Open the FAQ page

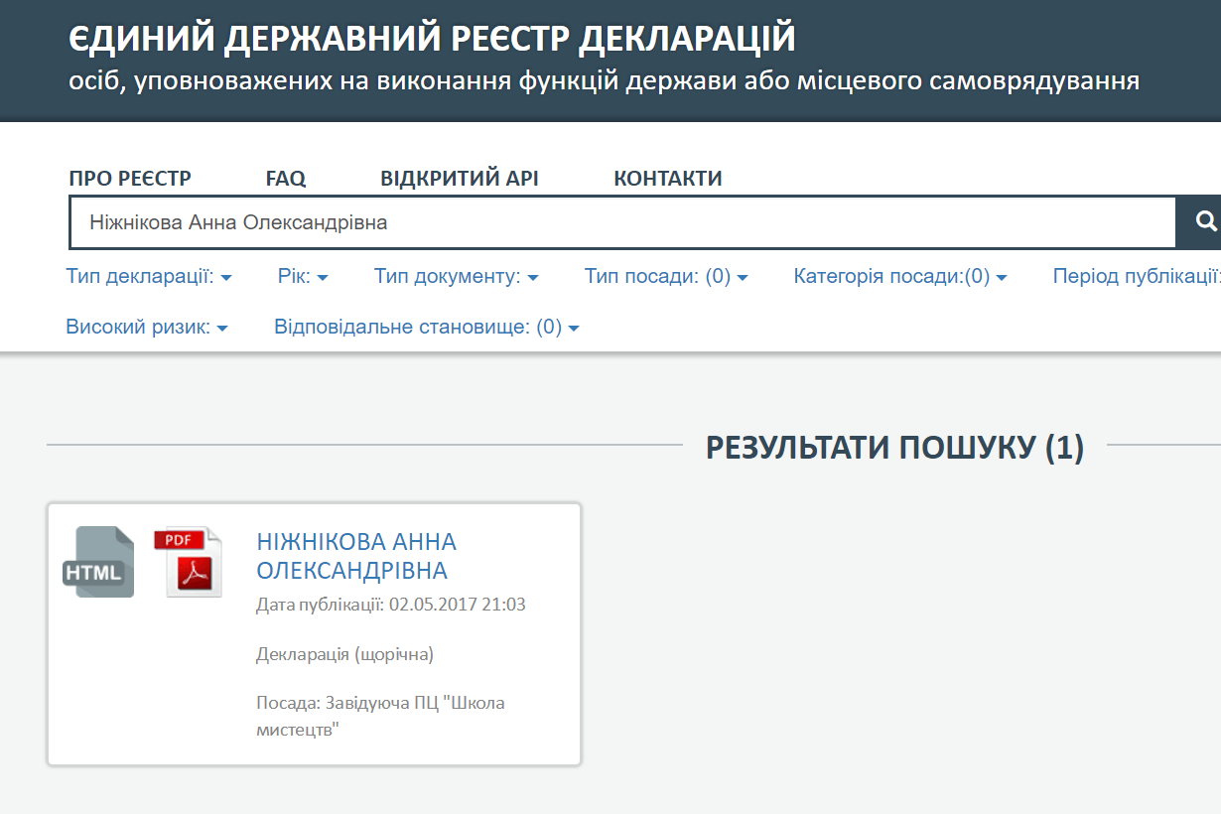pyautogui.click(x=286, y=179)
